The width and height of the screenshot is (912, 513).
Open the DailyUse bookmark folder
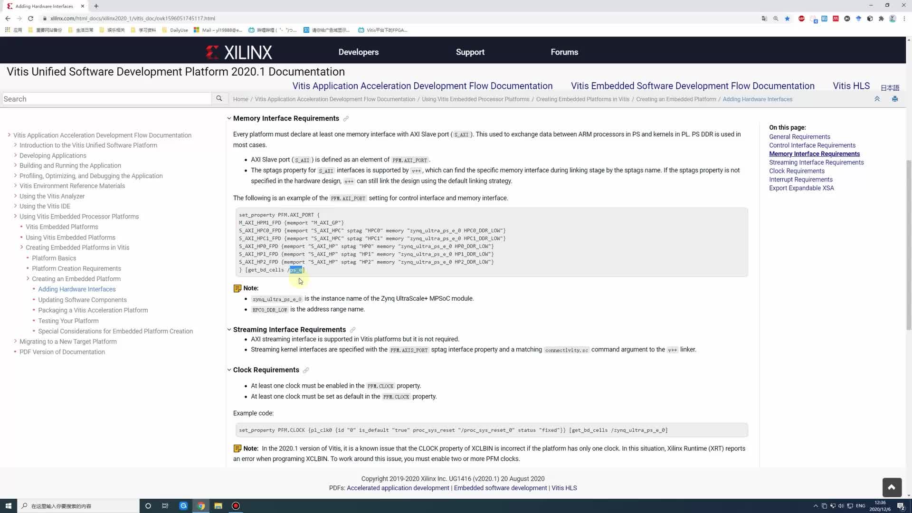coord(175,30)
